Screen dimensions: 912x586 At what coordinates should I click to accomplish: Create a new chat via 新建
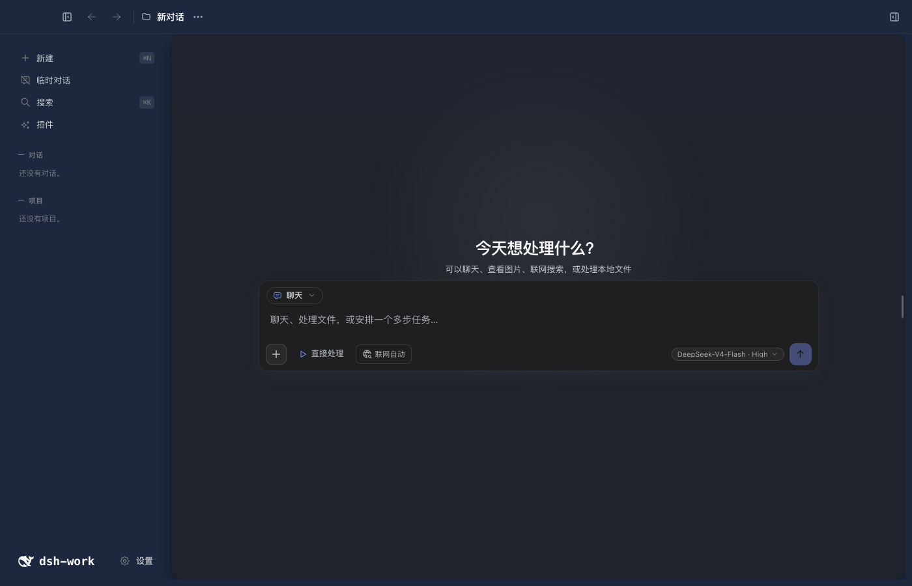tap(87, 58)
